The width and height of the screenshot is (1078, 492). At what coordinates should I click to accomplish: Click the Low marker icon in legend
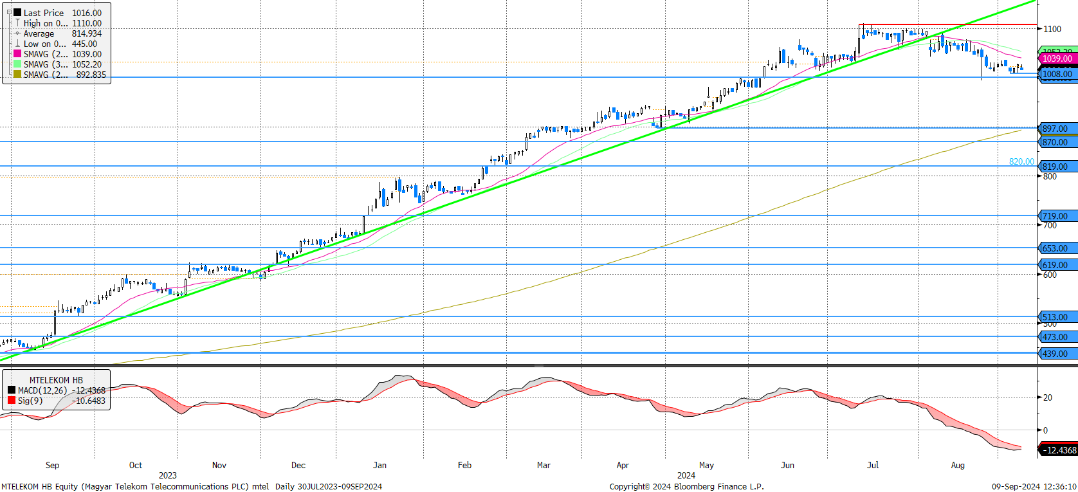[18, 44]
